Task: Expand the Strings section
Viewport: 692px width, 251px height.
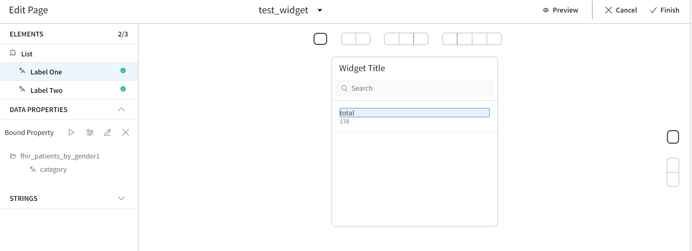Action: coord(121,198)
